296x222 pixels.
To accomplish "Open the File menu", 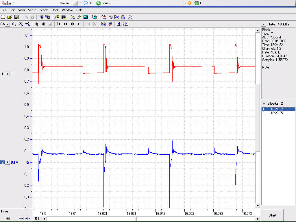I will point(4,10).
